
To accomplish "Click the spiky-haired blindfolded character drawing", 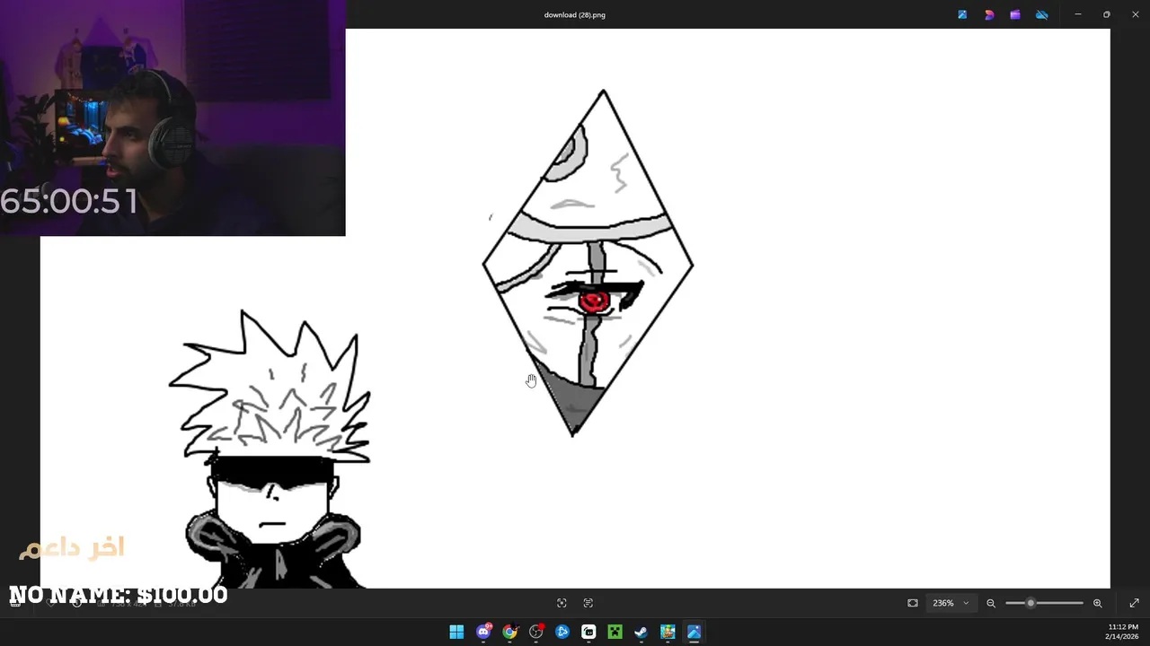I will 270,449.
